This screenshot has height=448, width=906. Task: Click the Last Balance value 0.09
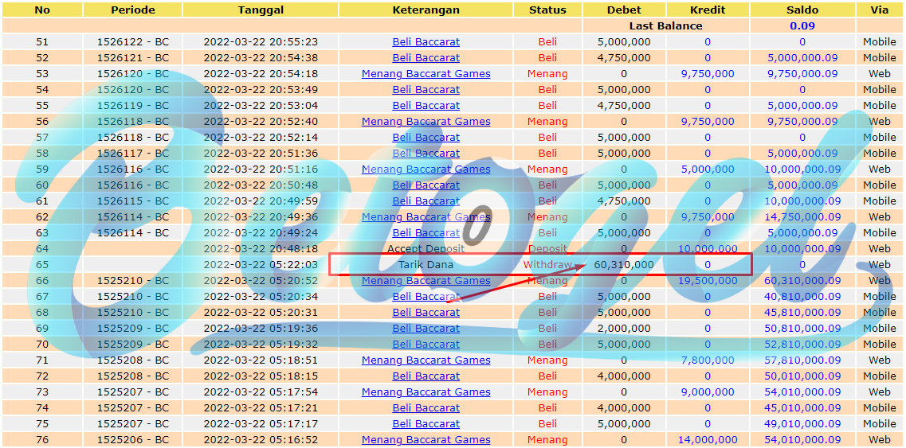point(802,26)
